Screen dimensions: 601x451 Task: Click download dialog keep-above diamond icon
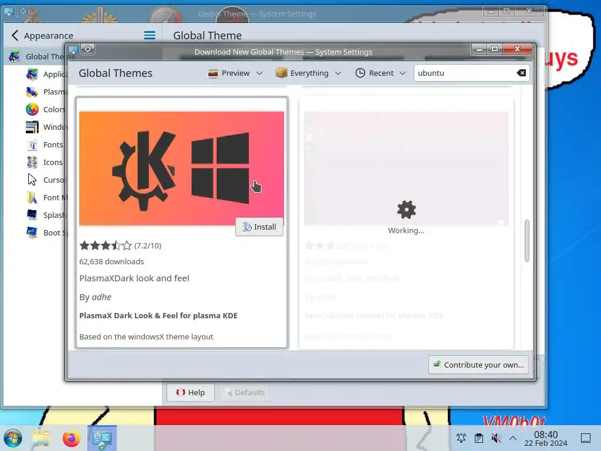(x=88, y=49)
